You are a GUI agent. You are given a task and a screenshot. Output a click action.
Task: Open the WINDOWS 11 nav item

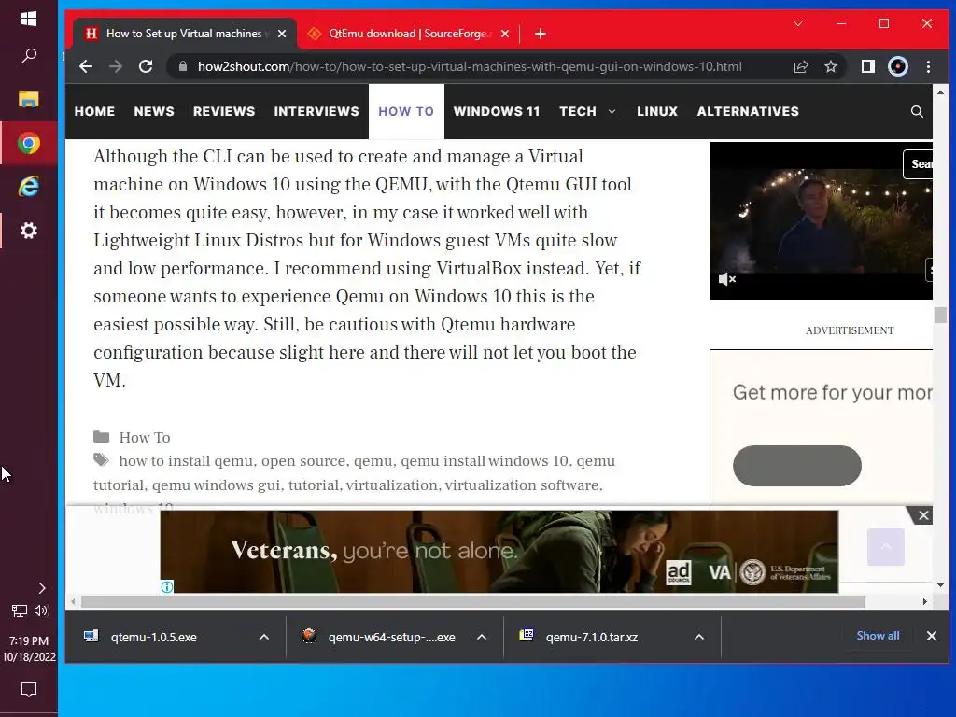(x=497, y=112)
